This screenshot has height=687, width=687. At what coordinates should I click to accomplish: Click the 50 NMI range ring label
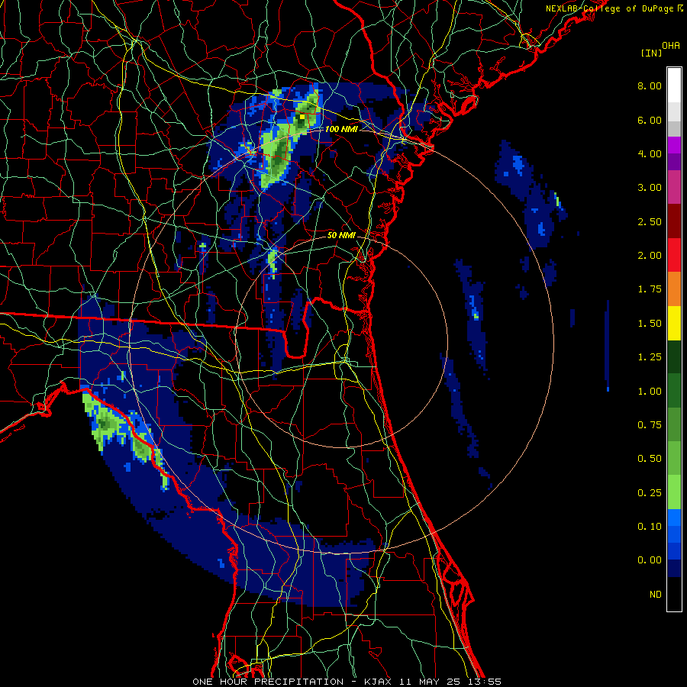pos(341,235)
